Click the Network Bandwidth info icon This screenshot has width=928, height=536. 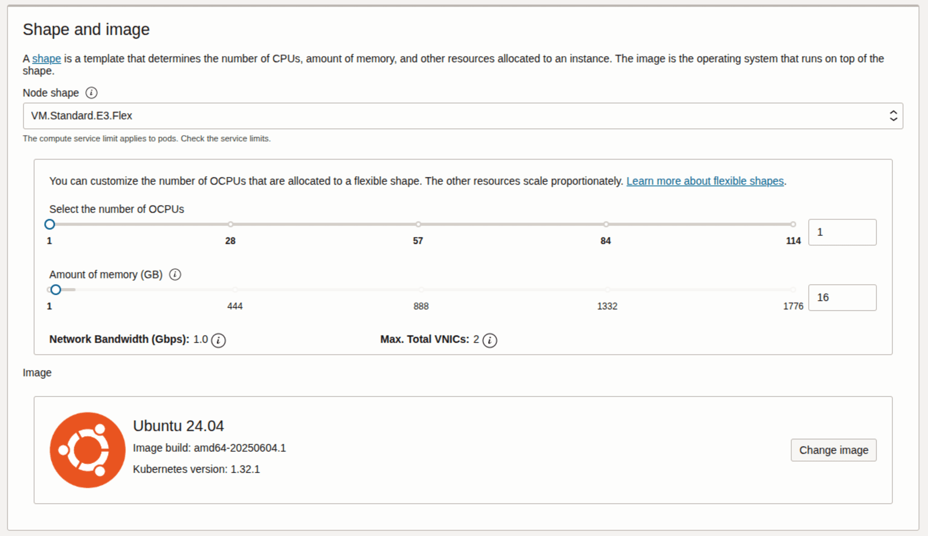218,340
